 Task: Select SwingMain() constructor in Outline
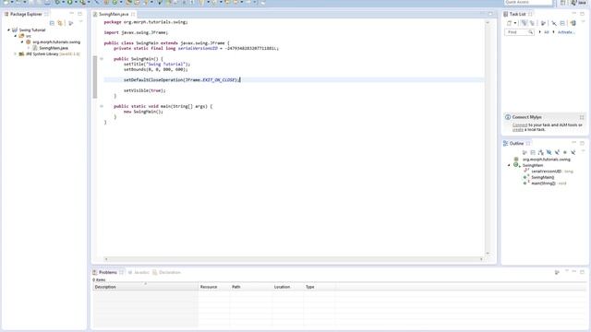[x=543, y=177]
